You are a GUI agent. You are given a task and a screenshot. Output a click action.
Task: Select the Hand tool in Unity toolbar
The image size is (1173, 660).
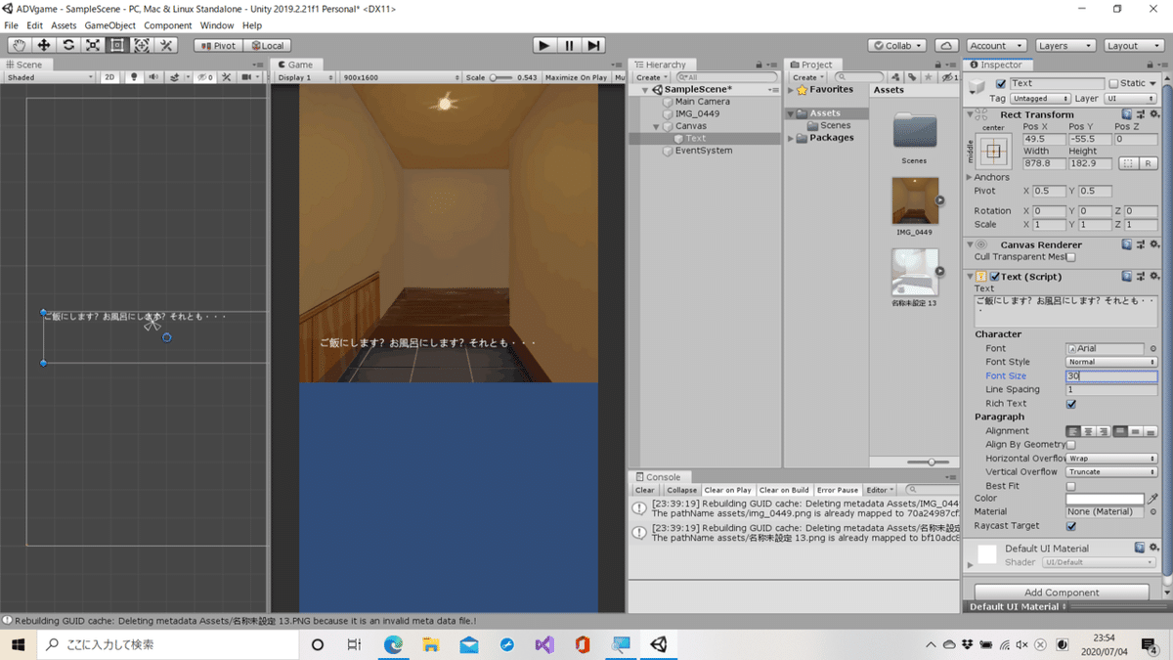[20, 45]
